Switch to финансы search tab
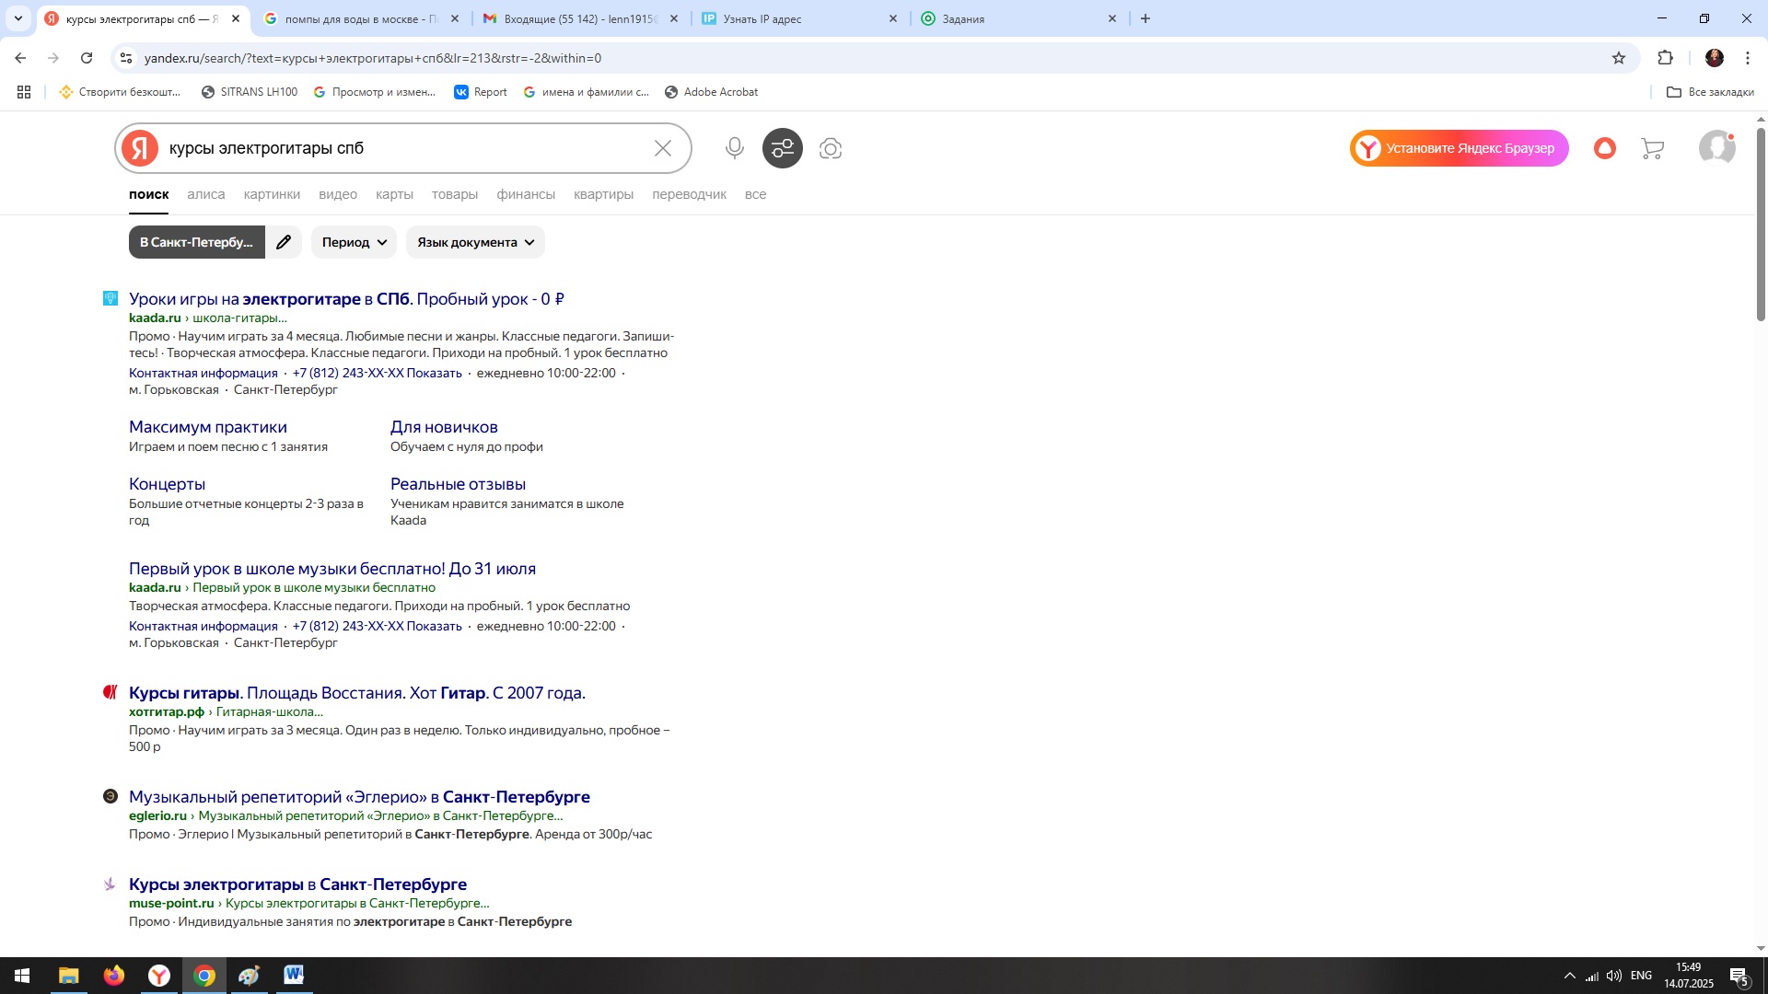The width and height of the screenshot is (1768, 994). tap(526, 194)
